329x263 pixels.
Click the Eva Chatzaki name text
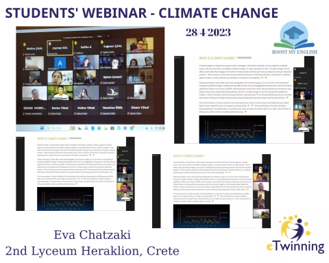93,235
